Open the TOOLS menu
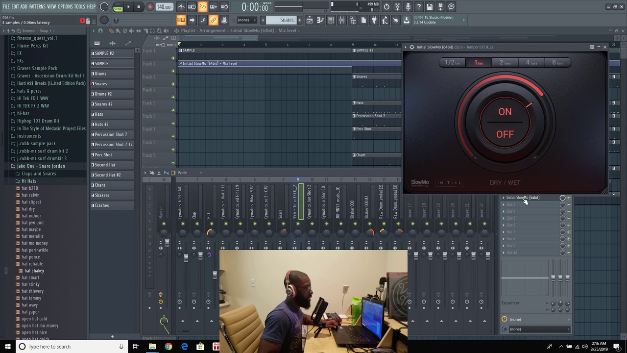The width and height of the screenshot is (627, 353). [x=80, y=6]
